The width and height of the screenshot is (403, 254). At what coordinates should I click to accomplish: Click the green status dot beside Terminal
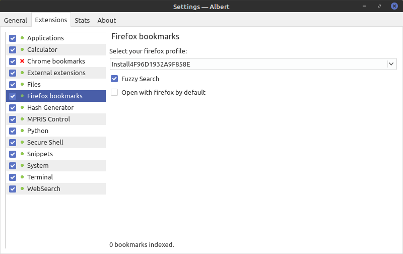coord(22,177)
